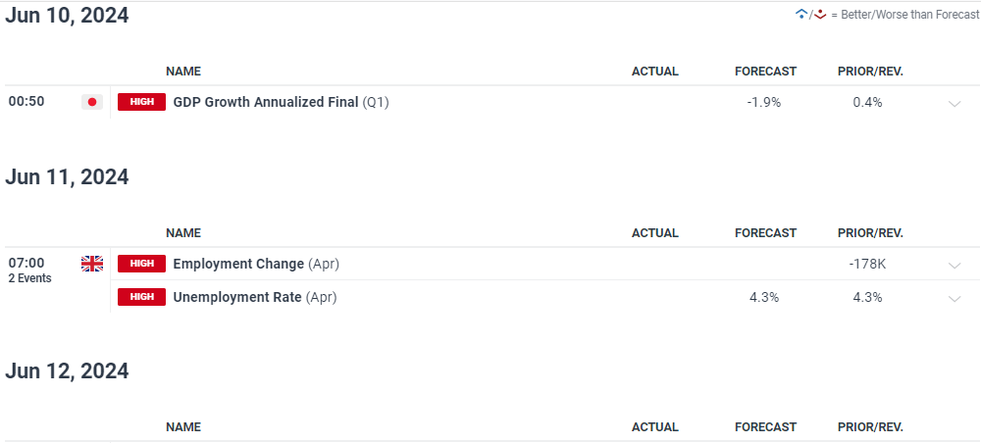Screen dimensions: 981x443
Task: Click the -178K prior value
Action: pyautogui.click(x=868, y=264)
